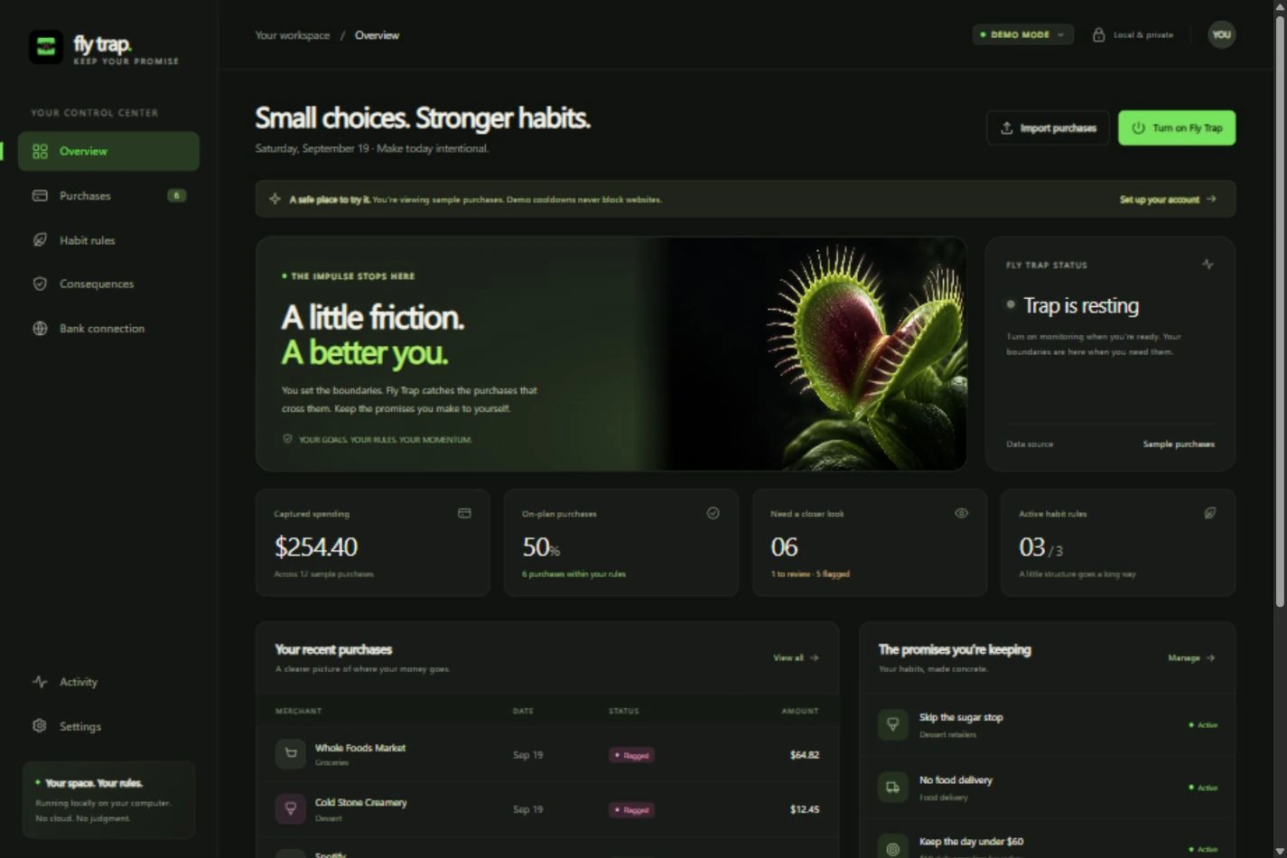Open Habit rules section
This screenshot has height=858, width=1287.
[x=108, y=240]
